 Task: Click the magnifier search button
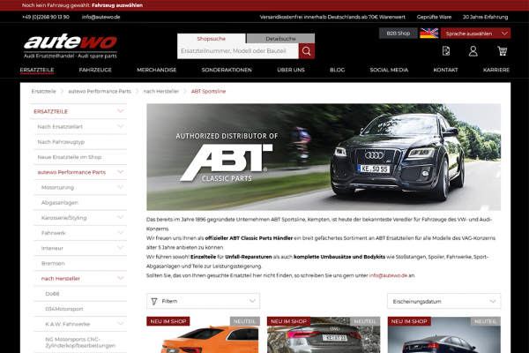[x=306, y=51]
